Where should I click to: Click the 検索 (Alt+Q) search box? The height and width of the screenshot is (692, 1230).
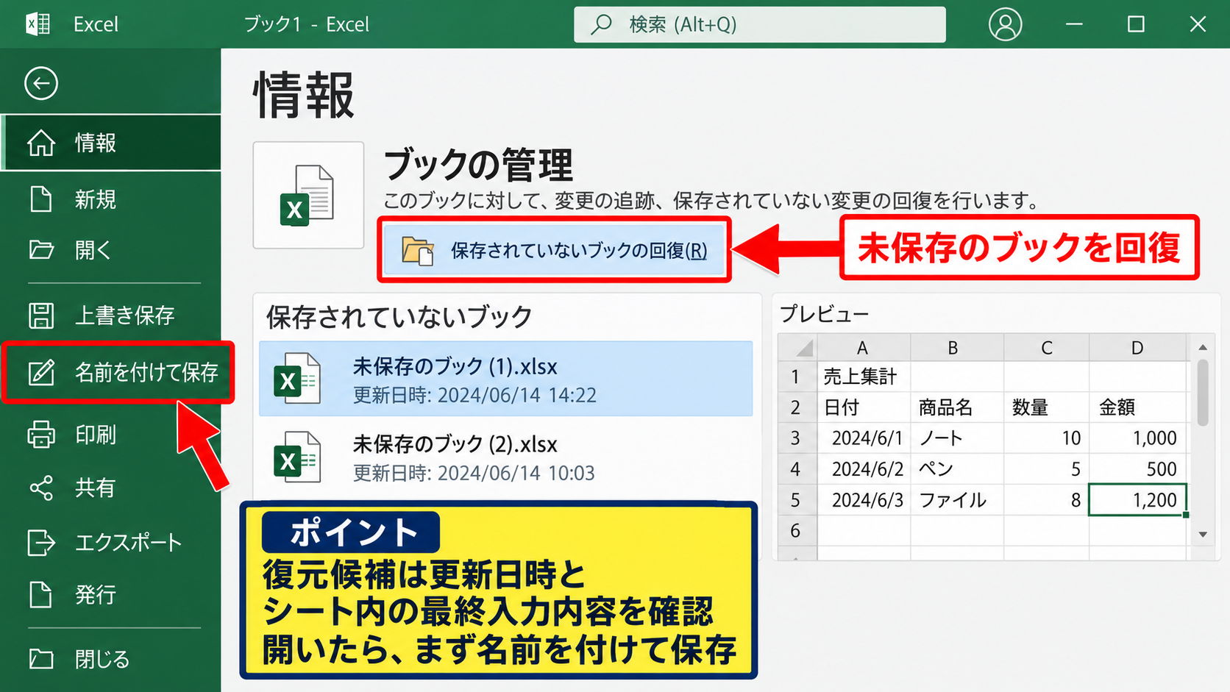pyautogui.click(x=760, y=24)
